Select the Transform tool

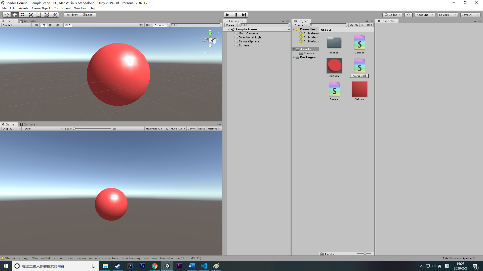[x=47, y=15]
